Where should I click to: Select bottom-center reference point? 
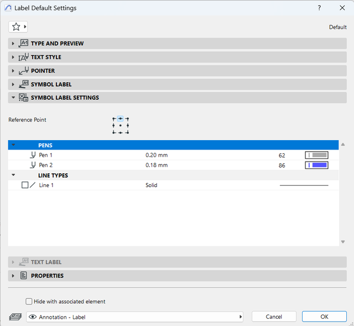pyautogui.click(x=121, y=132)
